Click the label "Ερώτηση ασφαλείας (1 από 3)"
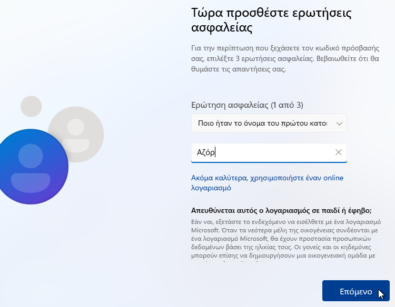 247,105
